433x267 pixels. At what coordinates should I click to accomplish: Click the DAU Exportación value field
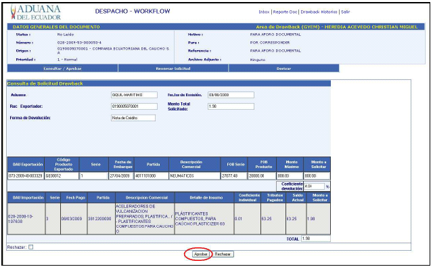pyautogui.click(x=26, y=176)
